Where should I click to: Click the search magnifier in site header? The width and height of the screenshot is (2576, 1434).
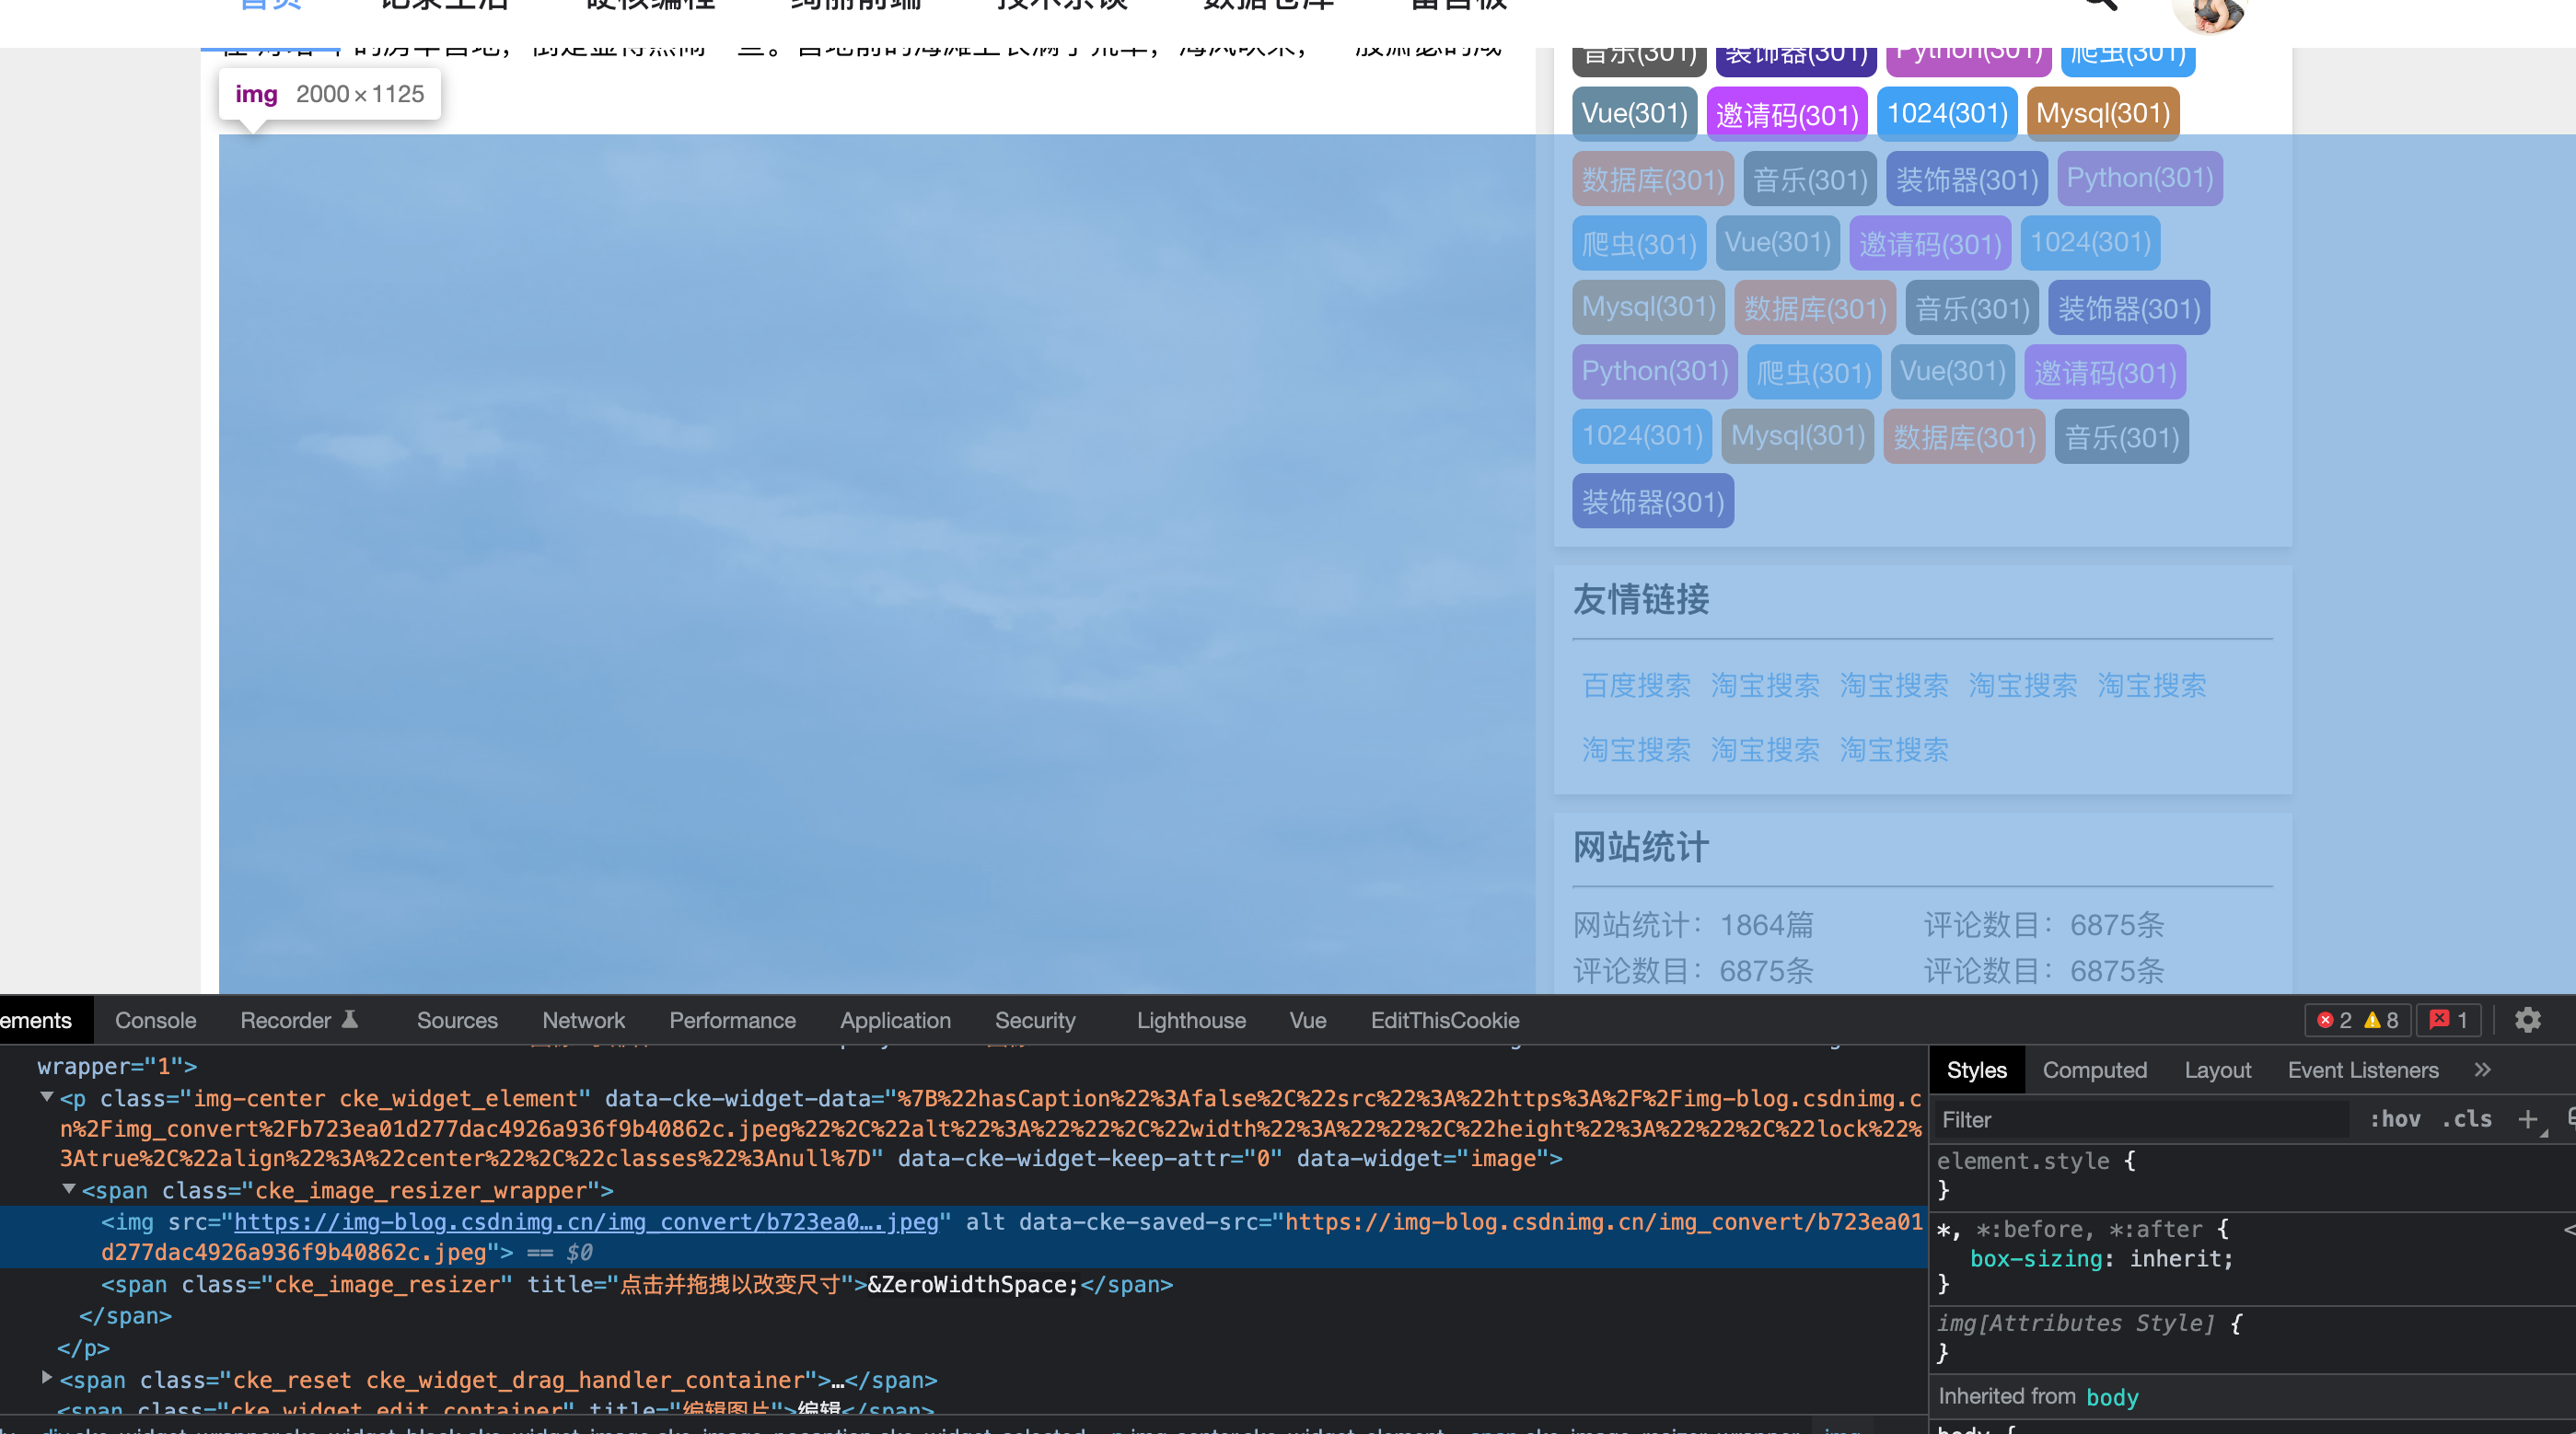[x=2100, y=5]
